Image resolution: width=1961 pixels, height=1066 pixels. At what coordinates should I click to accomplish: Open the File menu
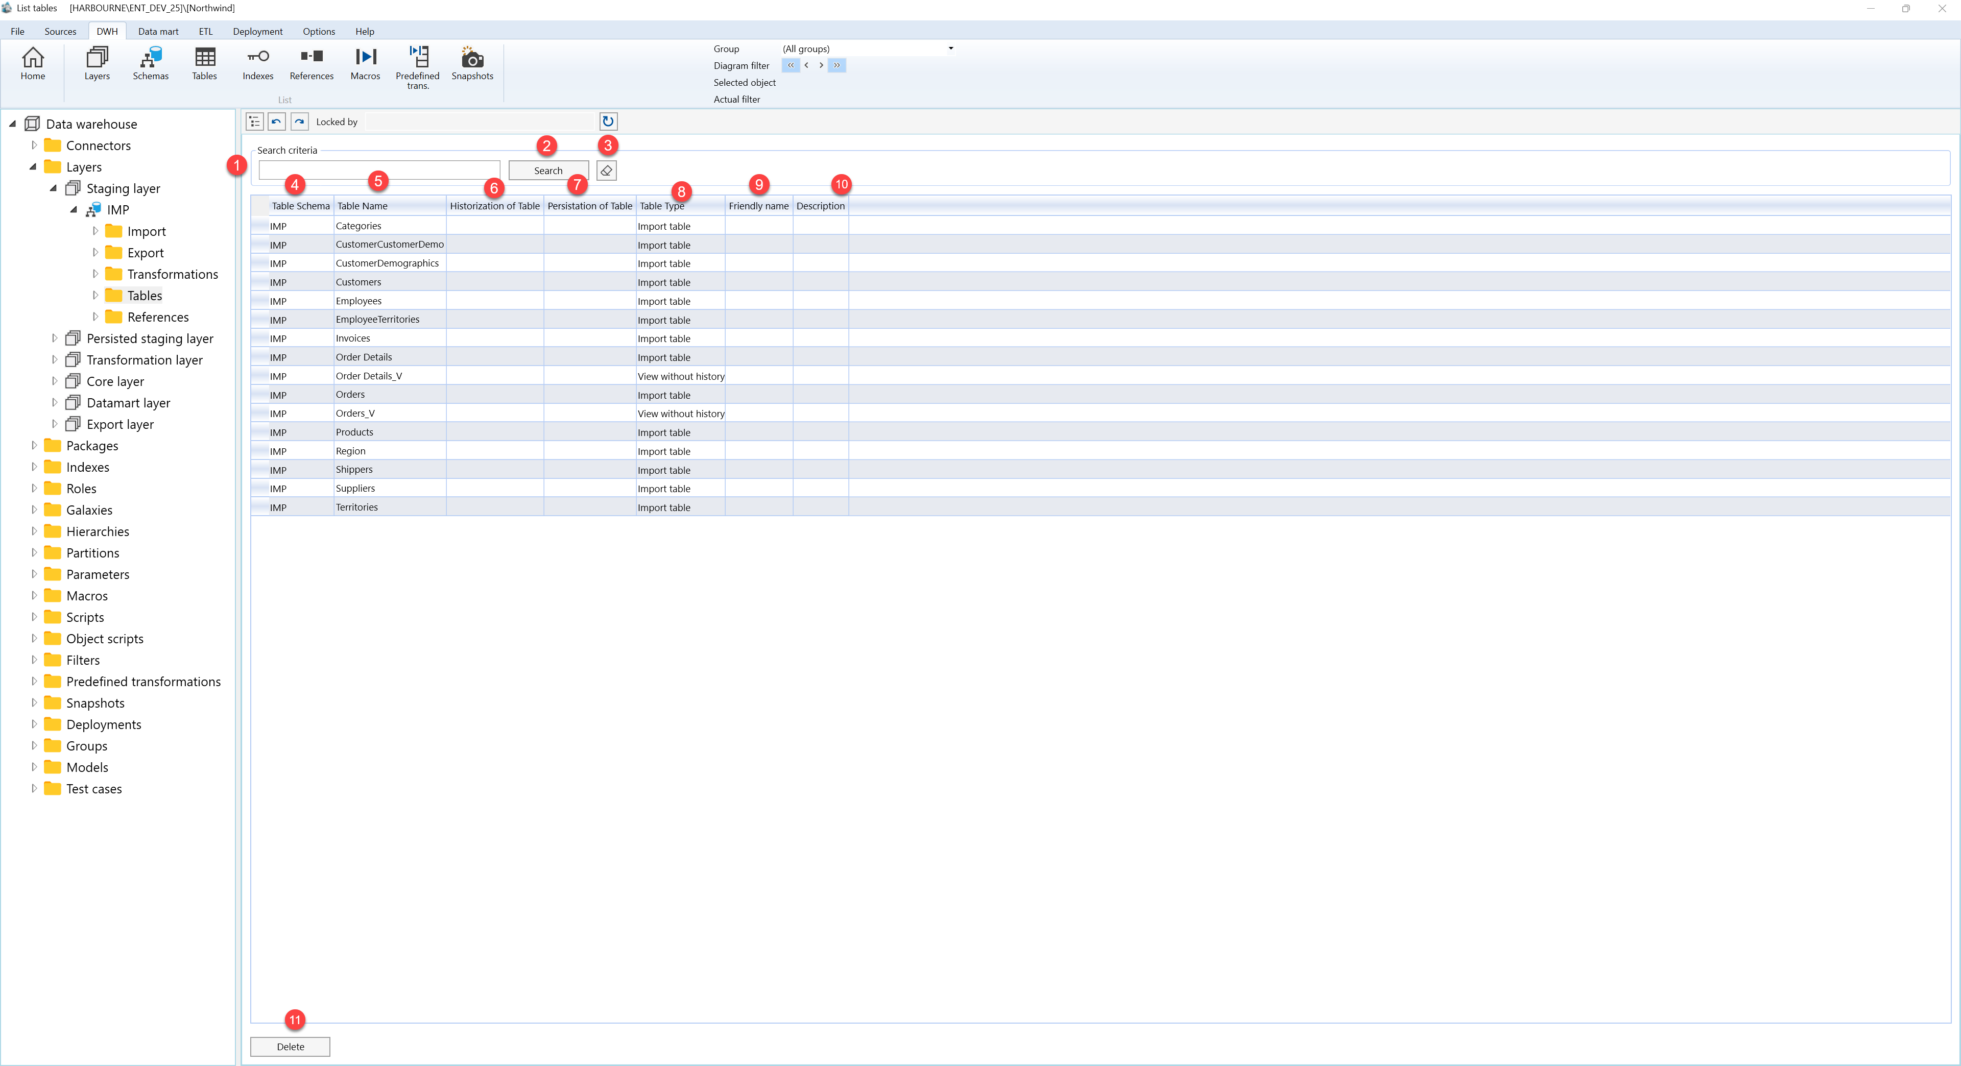point(17,31)
